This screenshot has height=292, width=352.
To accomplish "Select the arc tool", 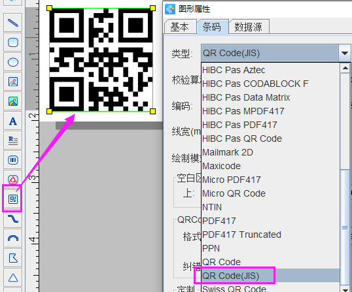I will (13, 238).
